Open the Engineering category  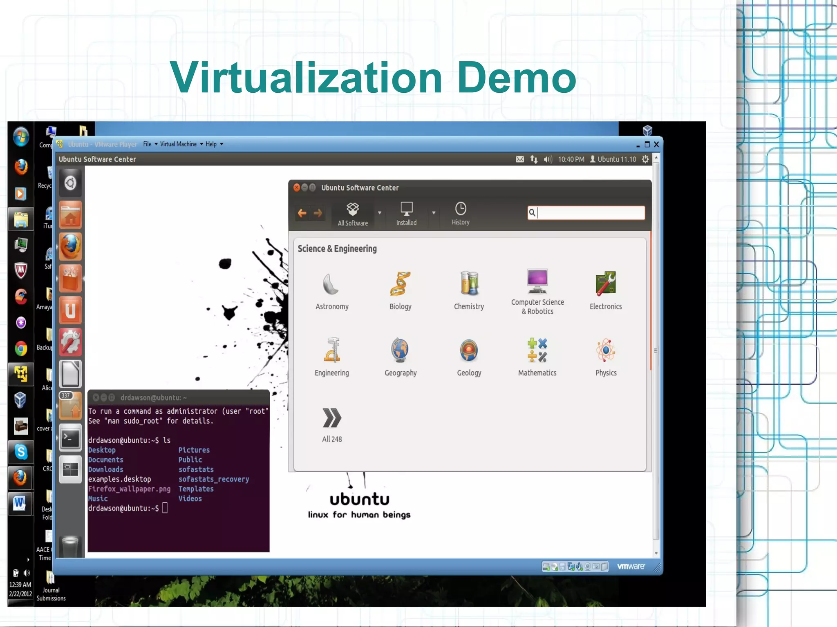pos(331,357)
